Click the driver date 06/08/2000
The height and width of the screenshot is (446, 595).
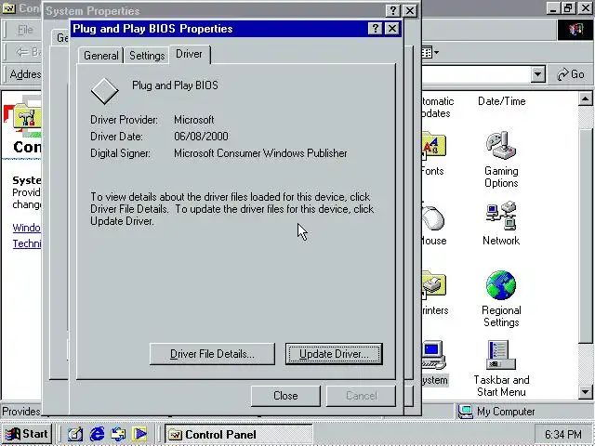pos(201,137)
